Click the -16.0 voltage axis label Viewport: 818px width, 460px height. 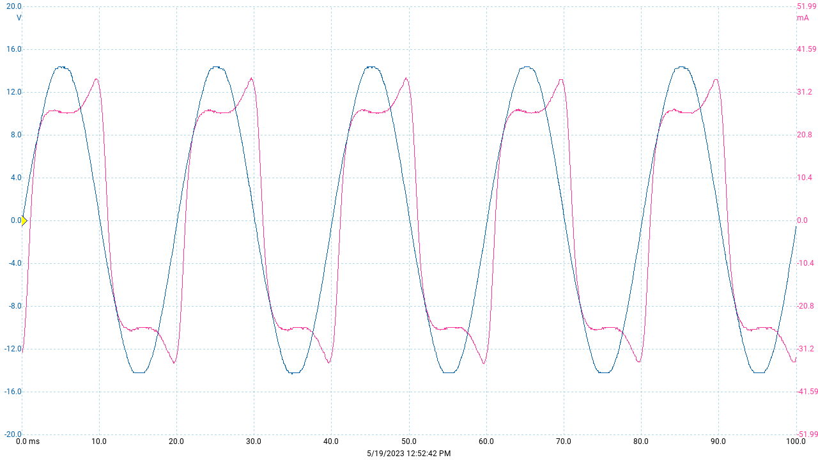(13, 392)
